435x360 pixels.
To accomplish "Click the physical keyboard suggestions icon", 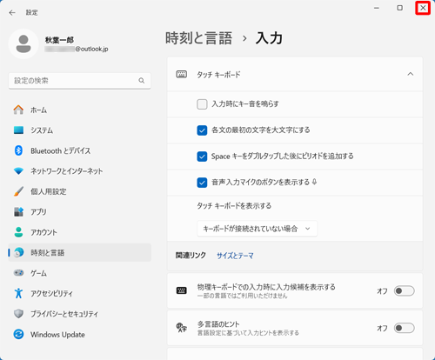I will (182, 290).
